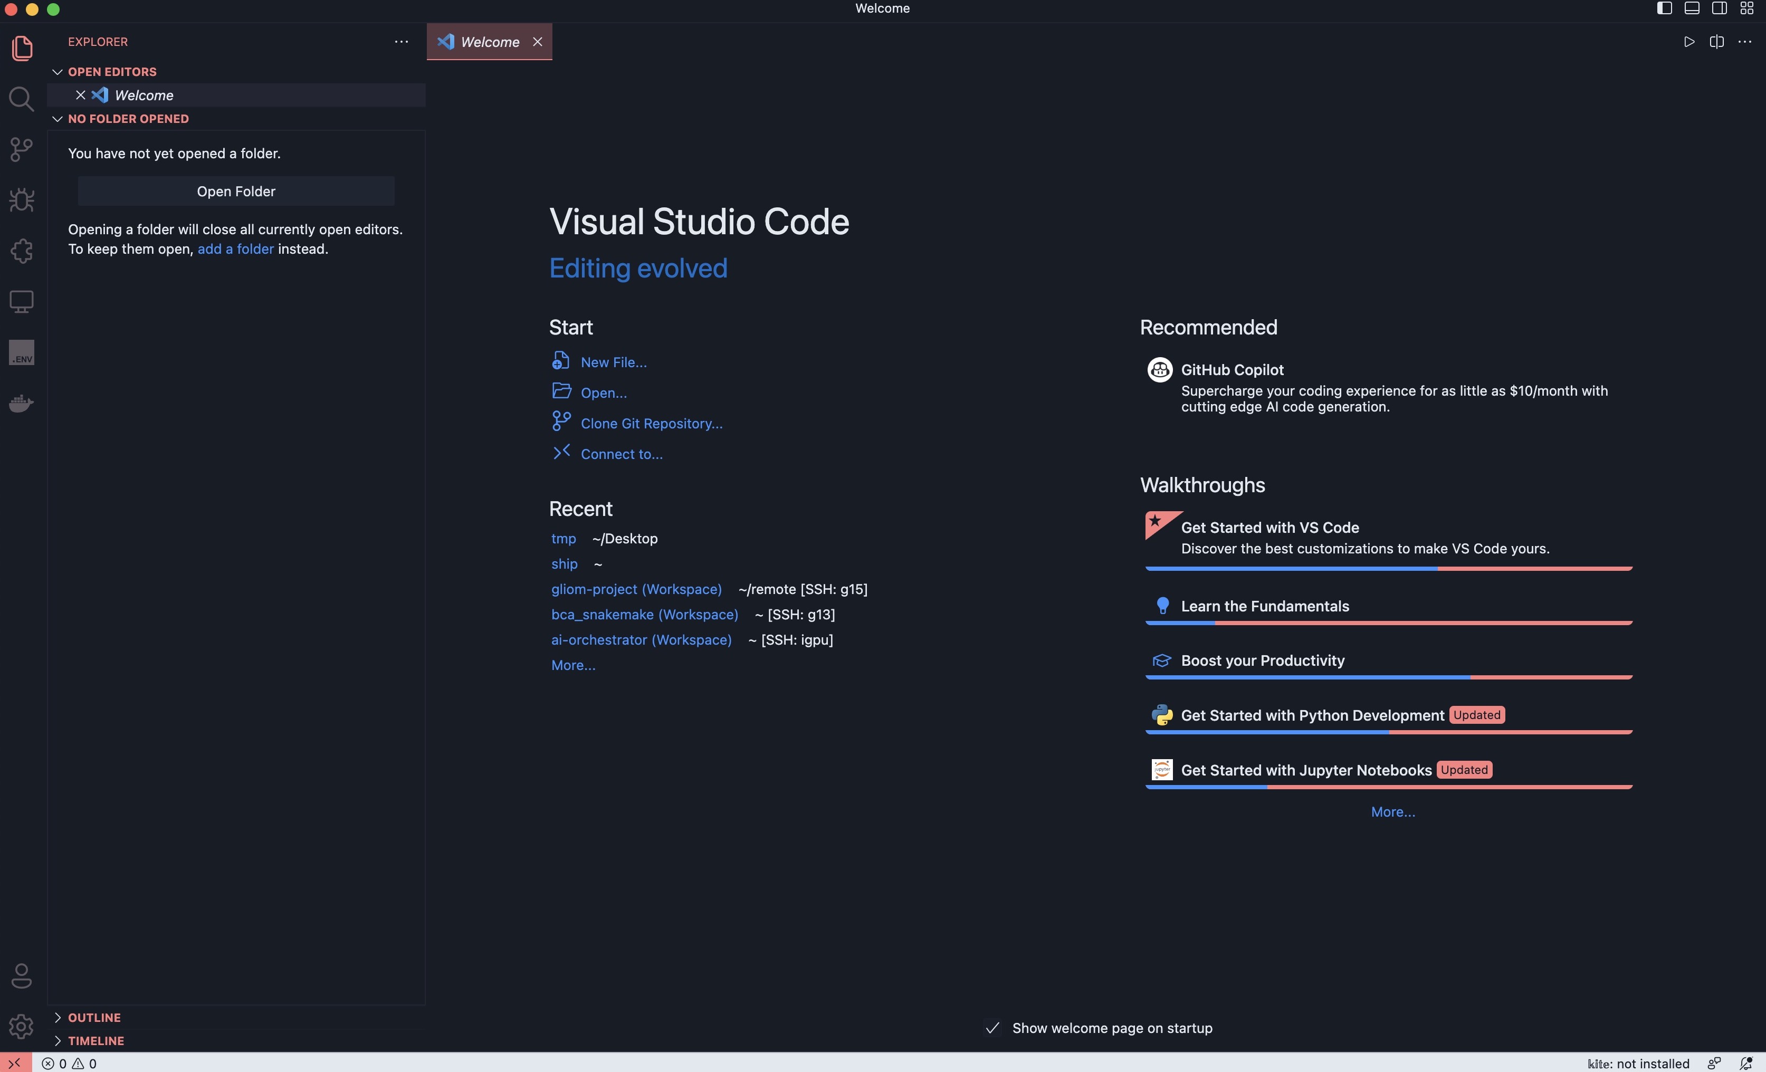Open Remote Explorer monitor icon
The width and height of the screenshot is (1766, 1072).
pyautogui.click(x=22, y=302)
